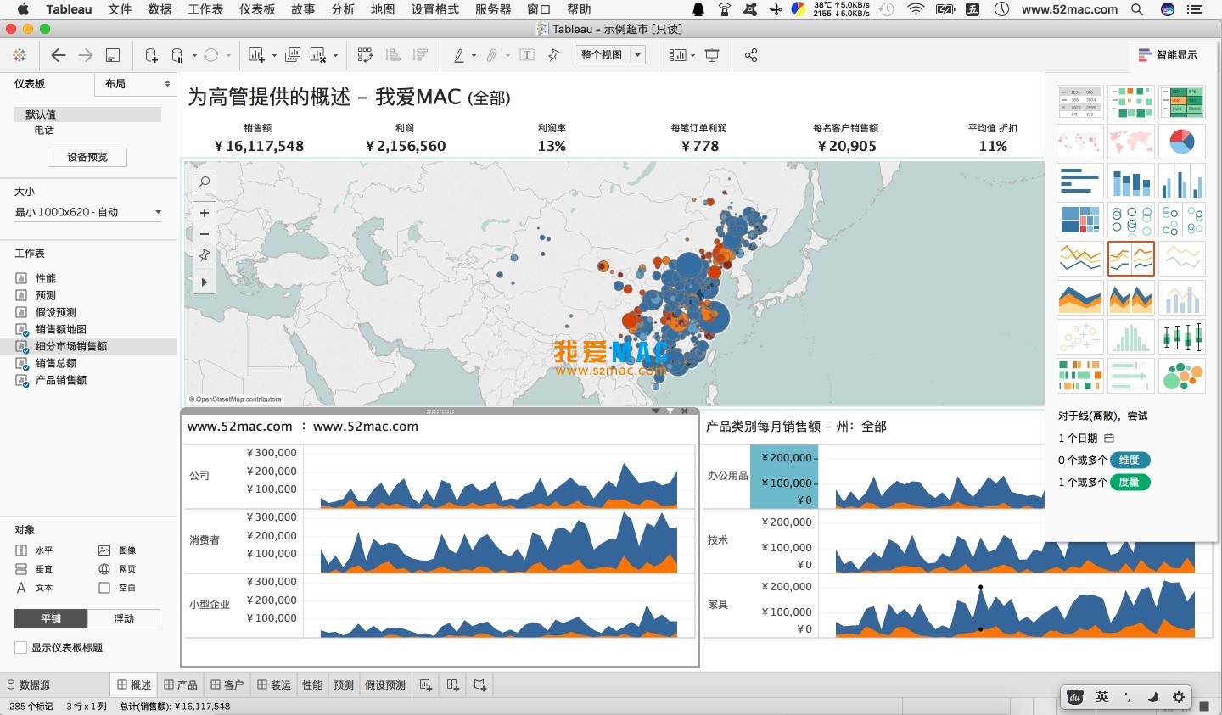Open the 分析 menu
The height and width of the screenshot is (715, 1222).
343,9
